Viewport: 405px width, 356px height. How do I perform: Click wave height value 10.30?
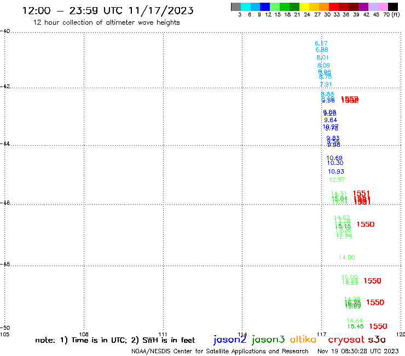(x=335, y=163)
